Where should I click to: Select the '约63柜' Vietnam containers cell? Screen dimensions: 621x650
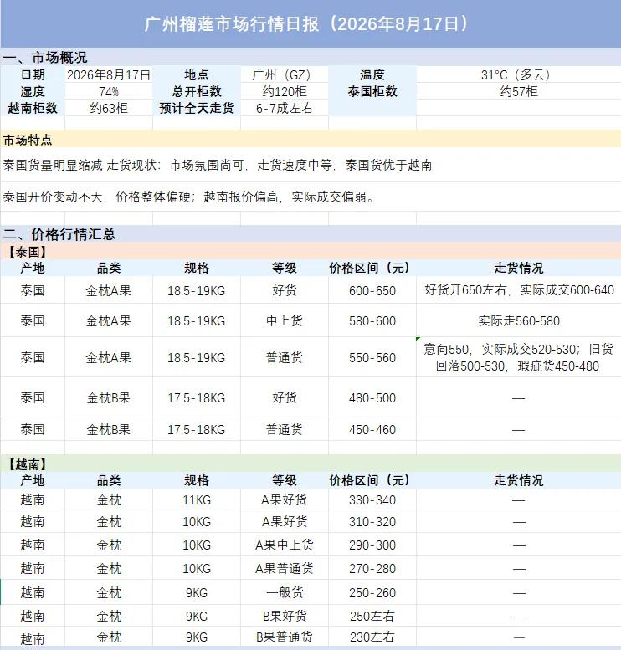point(109,109)
